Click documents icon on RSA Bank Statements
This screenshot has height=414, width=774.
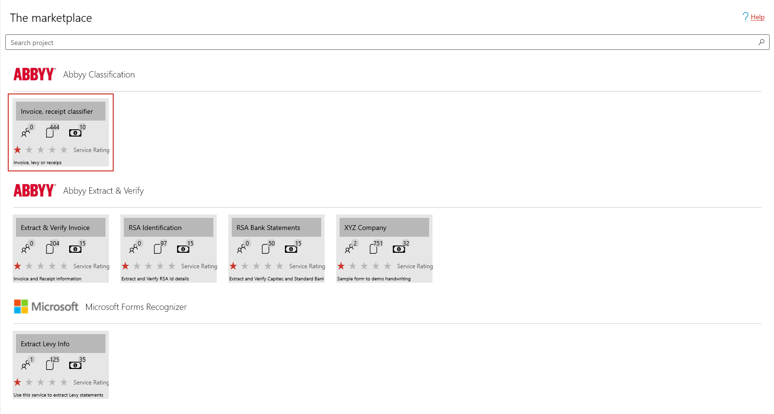[x=266, y=248]
